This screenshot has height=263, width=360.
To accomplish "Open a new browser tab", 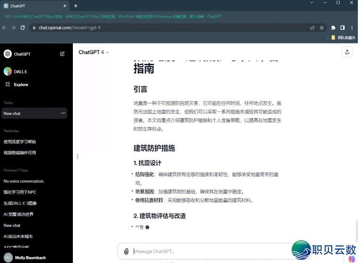I will 76,5.
